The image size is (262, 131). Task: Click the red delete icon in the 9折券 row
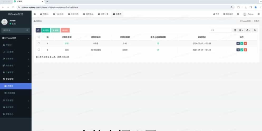click(245, 44)
